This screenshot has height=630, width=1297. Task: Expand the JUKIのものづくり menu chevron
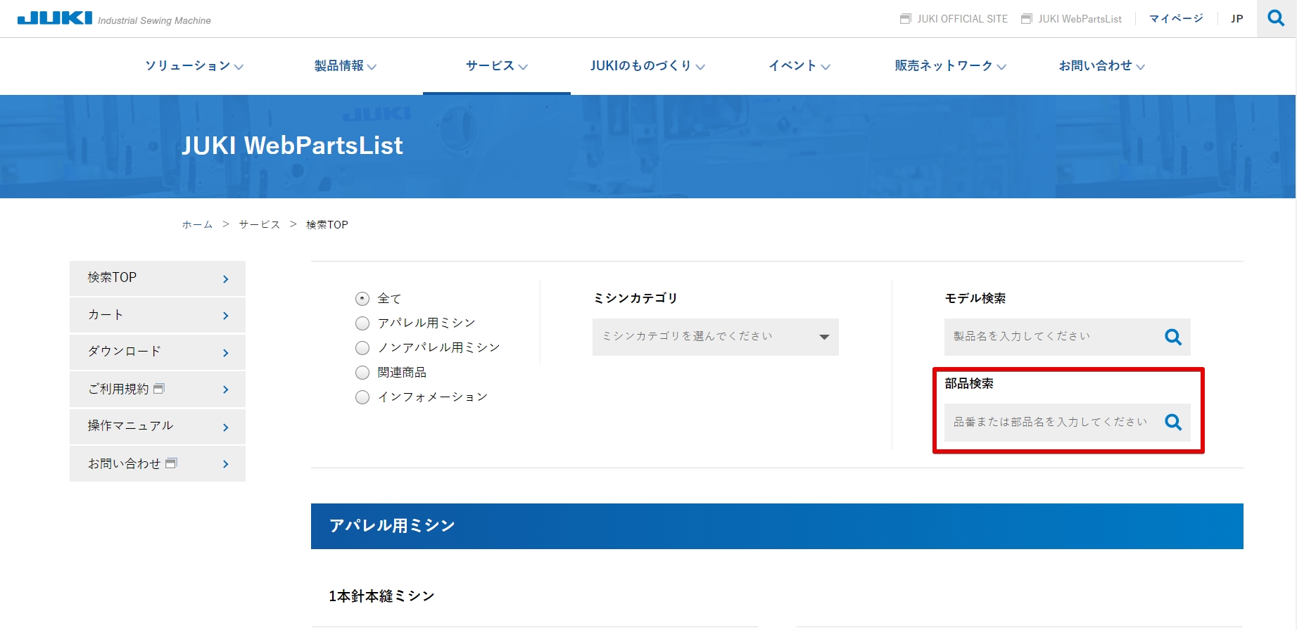(x=700, y=67)
